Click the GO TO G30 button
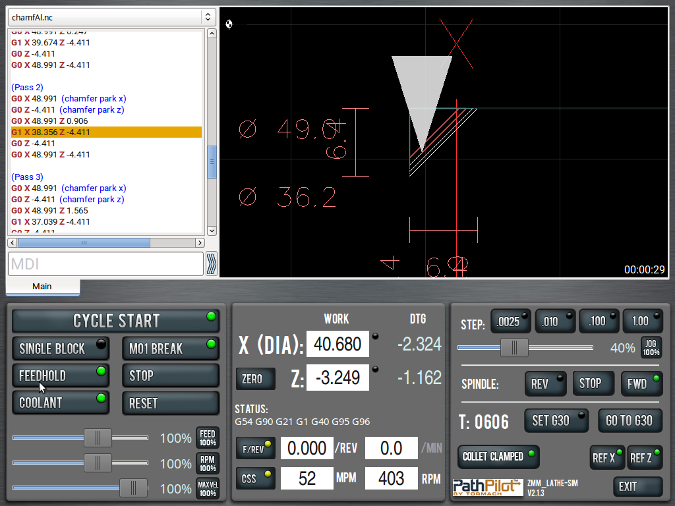Image resolution: width=675 pixels, height=506 pixels. click(631, 421)
